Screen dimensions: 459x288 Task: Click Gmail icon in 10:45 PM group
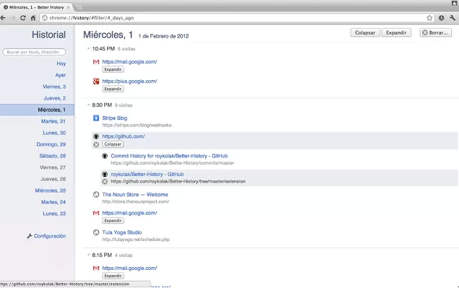coord(96,61)
